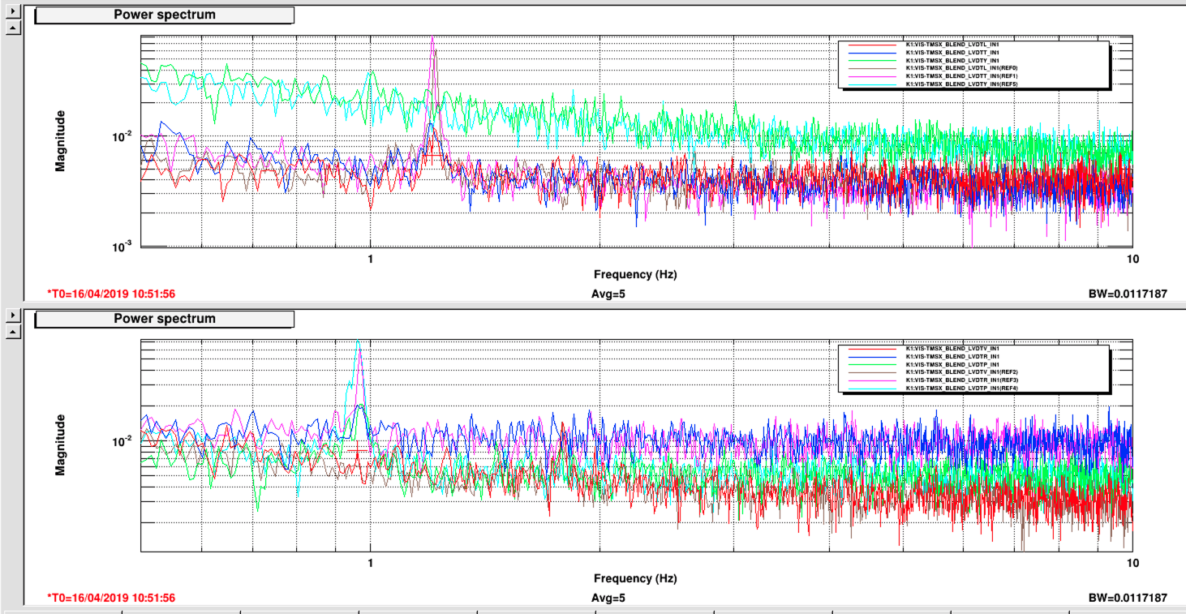Screen dimensions: 1186x614
Task: Click the BW=0.0117187 label under the bottom plot
Action: coord(1128,598)
